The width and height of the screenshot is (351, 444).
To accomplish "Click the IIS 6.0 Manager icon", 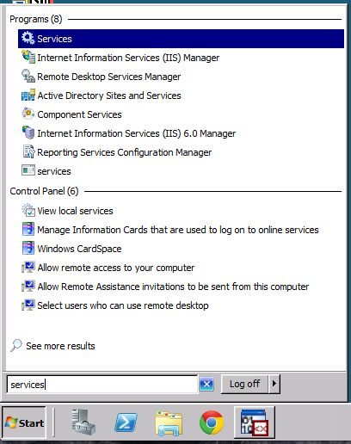I will (x=28, y=133).
